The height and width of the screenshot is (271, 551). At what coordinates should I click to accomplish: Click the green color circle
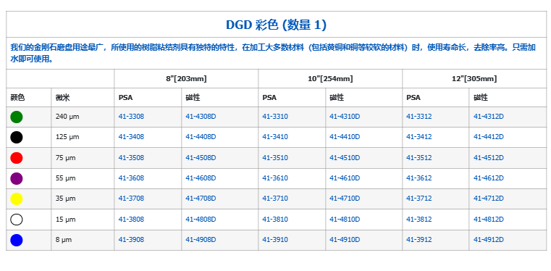17,117
